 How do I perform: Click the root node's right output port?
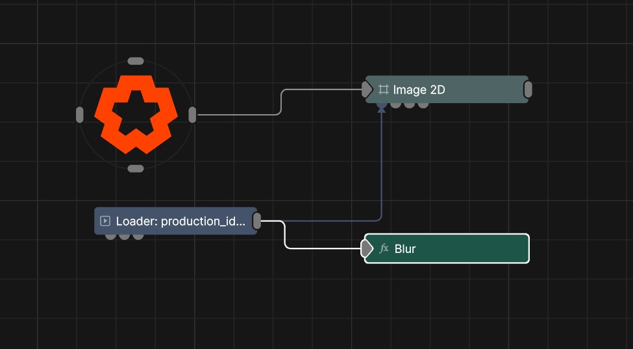point(192,115)
